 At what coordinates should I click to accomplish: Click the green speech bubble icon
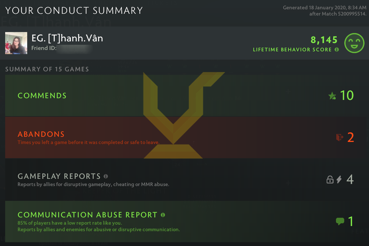click(x=340, y=221)
